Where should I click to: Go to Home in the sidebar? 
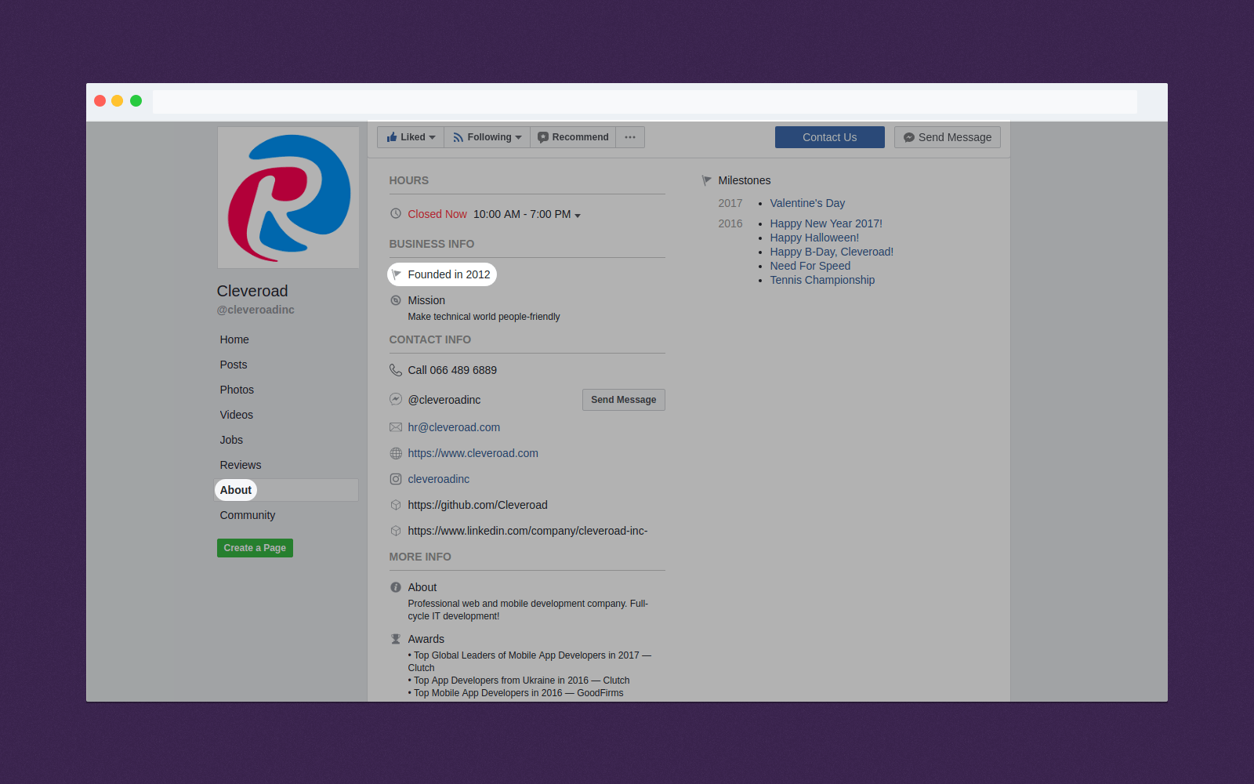coord(234,339)
